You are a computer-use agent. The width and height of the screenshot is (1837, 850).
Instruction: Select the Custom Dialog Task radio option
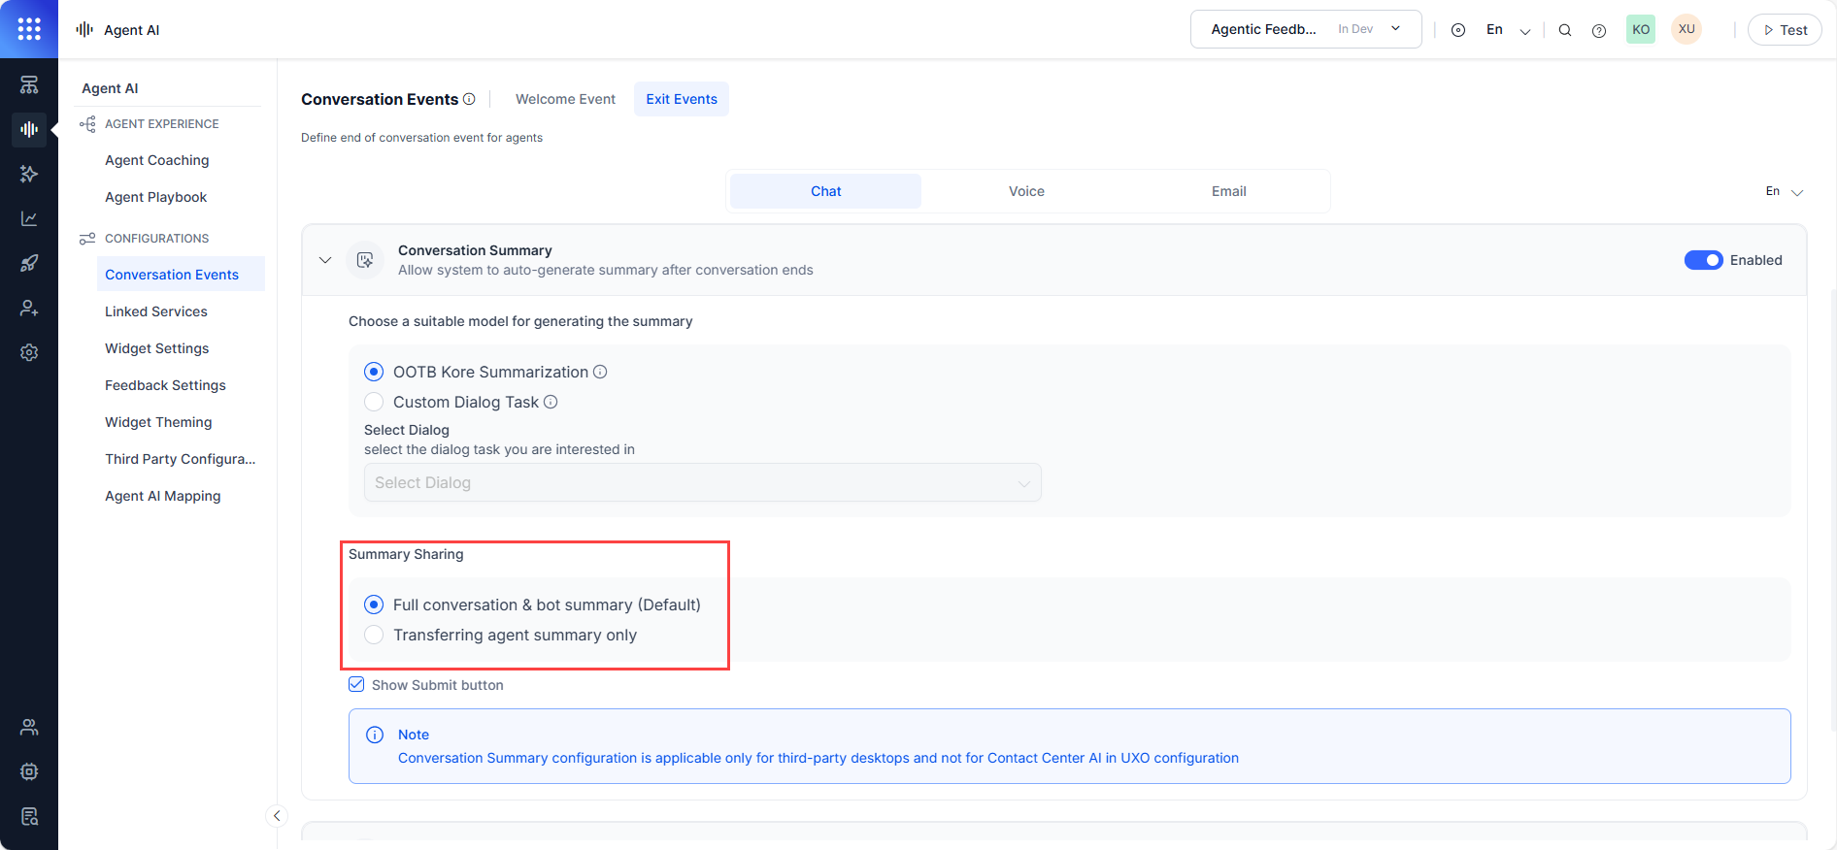374,402
